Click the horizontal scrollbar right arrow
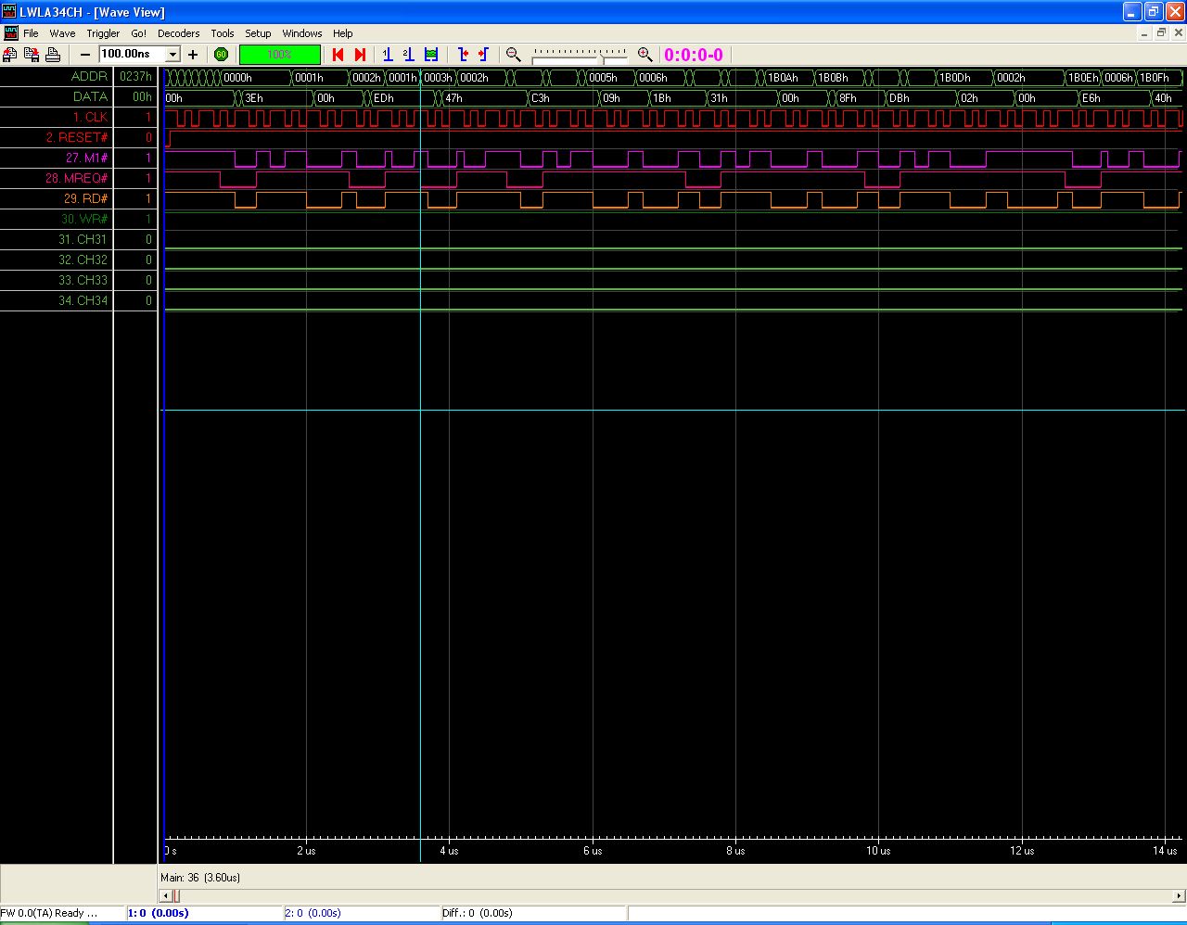 coord(1180,895)
